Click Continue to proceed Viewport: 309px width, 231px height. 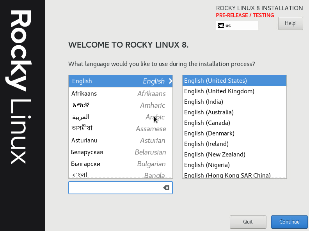pos(289,222)
